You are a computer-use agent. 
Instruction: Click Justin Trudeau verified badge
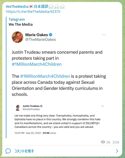click(41, 106)
